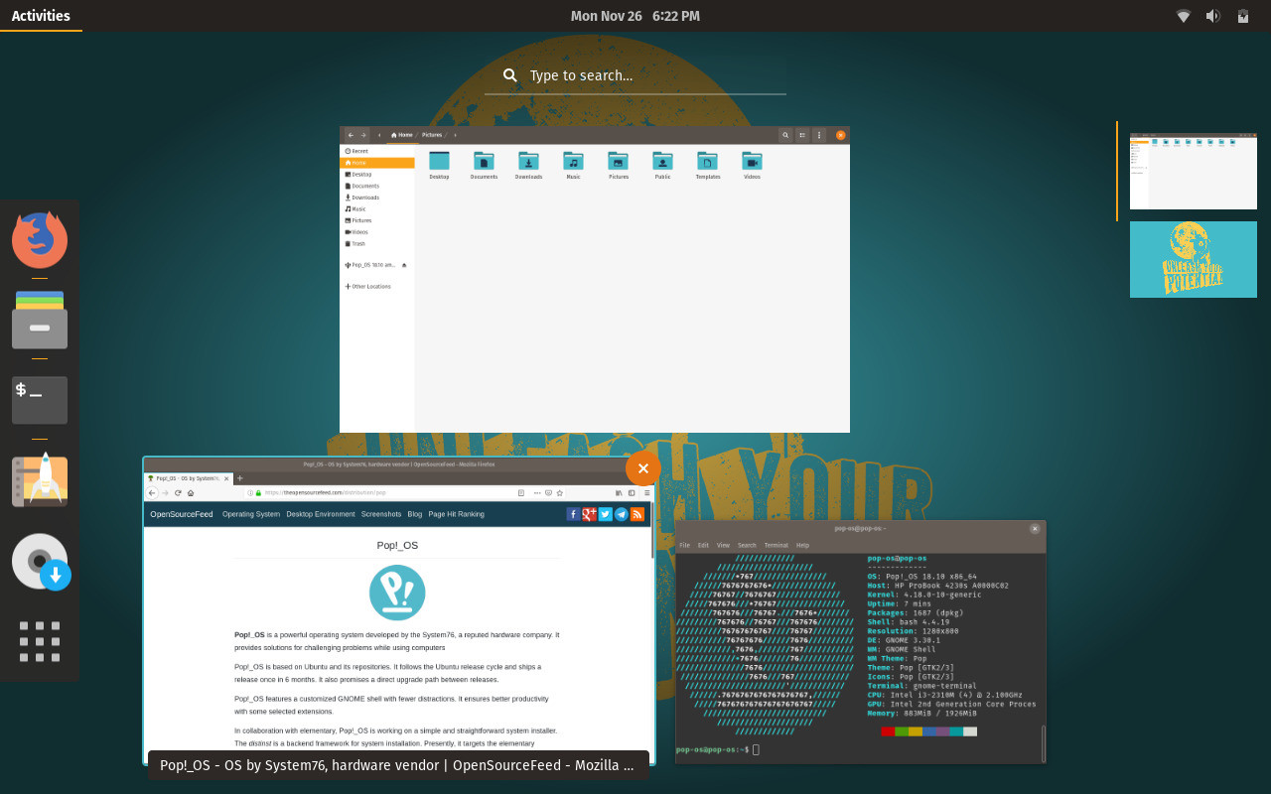Open the Terminal menu in gnome-terminal

tap(776, 545)
